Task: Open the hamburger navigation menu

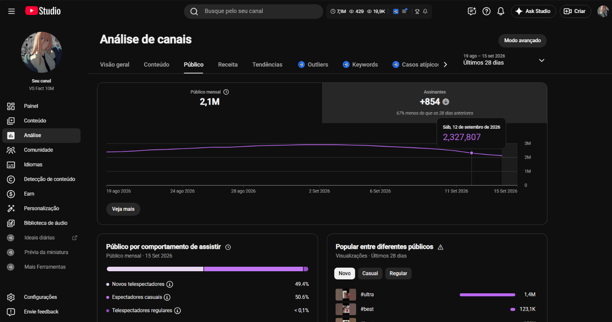Action: (x=11, y=11)
